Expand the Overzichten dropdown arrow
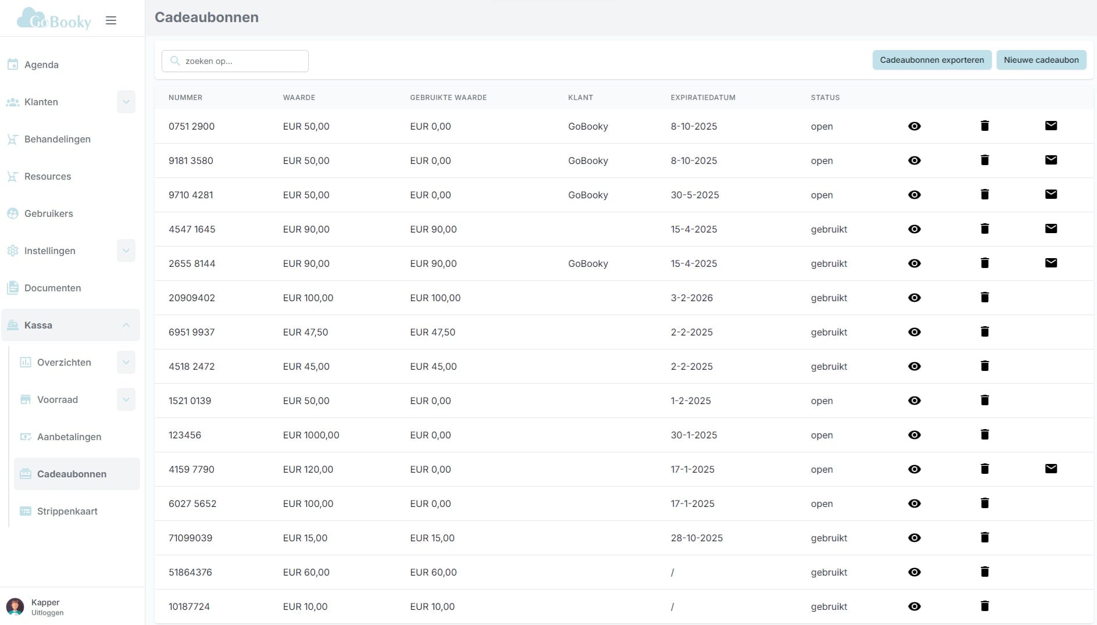Screen dimensions: 1097x625 coord(126,362)
